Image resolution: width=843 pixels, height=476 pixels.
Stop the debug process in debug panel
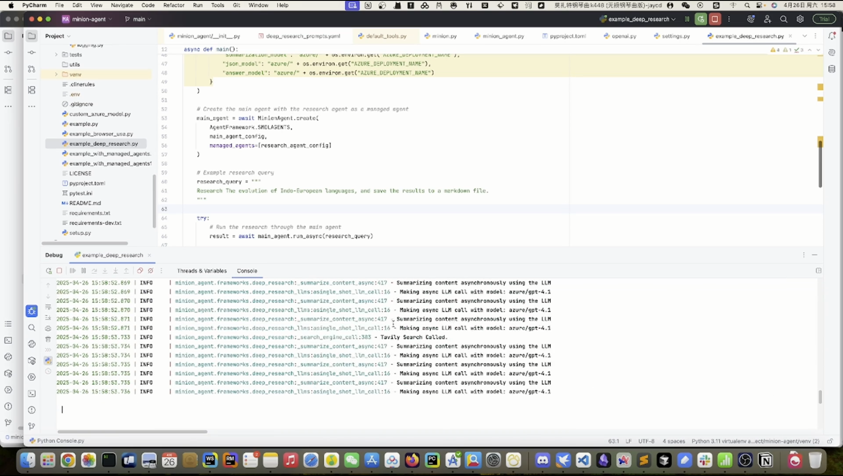59,271
